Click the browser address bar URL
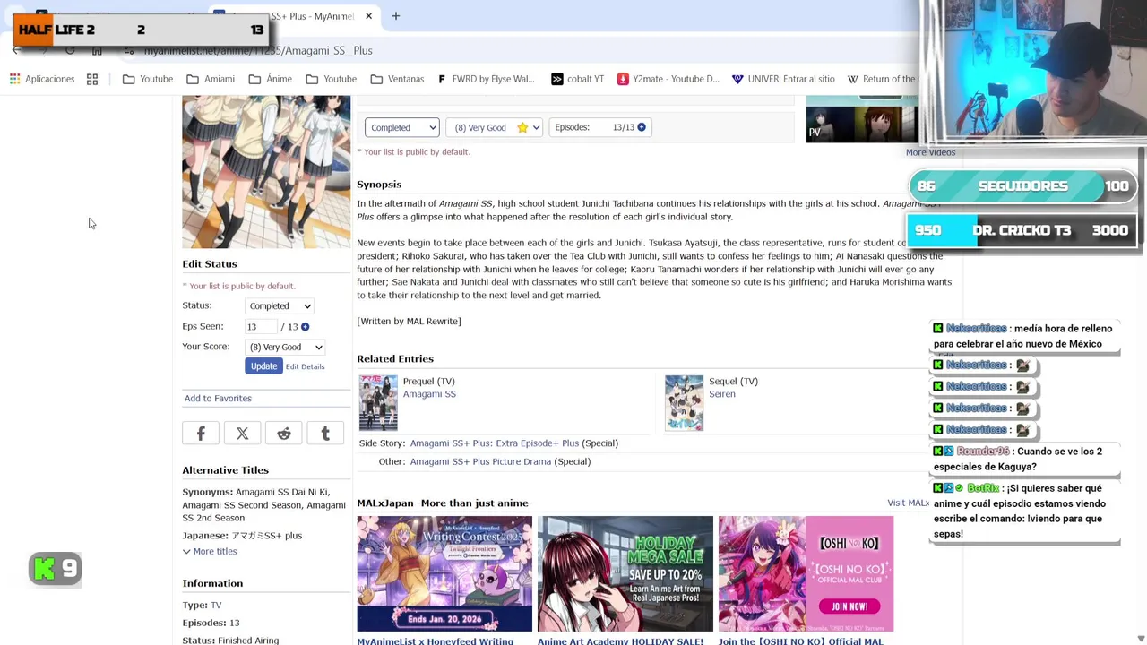Screen dimensions: 1147x645 [x=258, y=51]
